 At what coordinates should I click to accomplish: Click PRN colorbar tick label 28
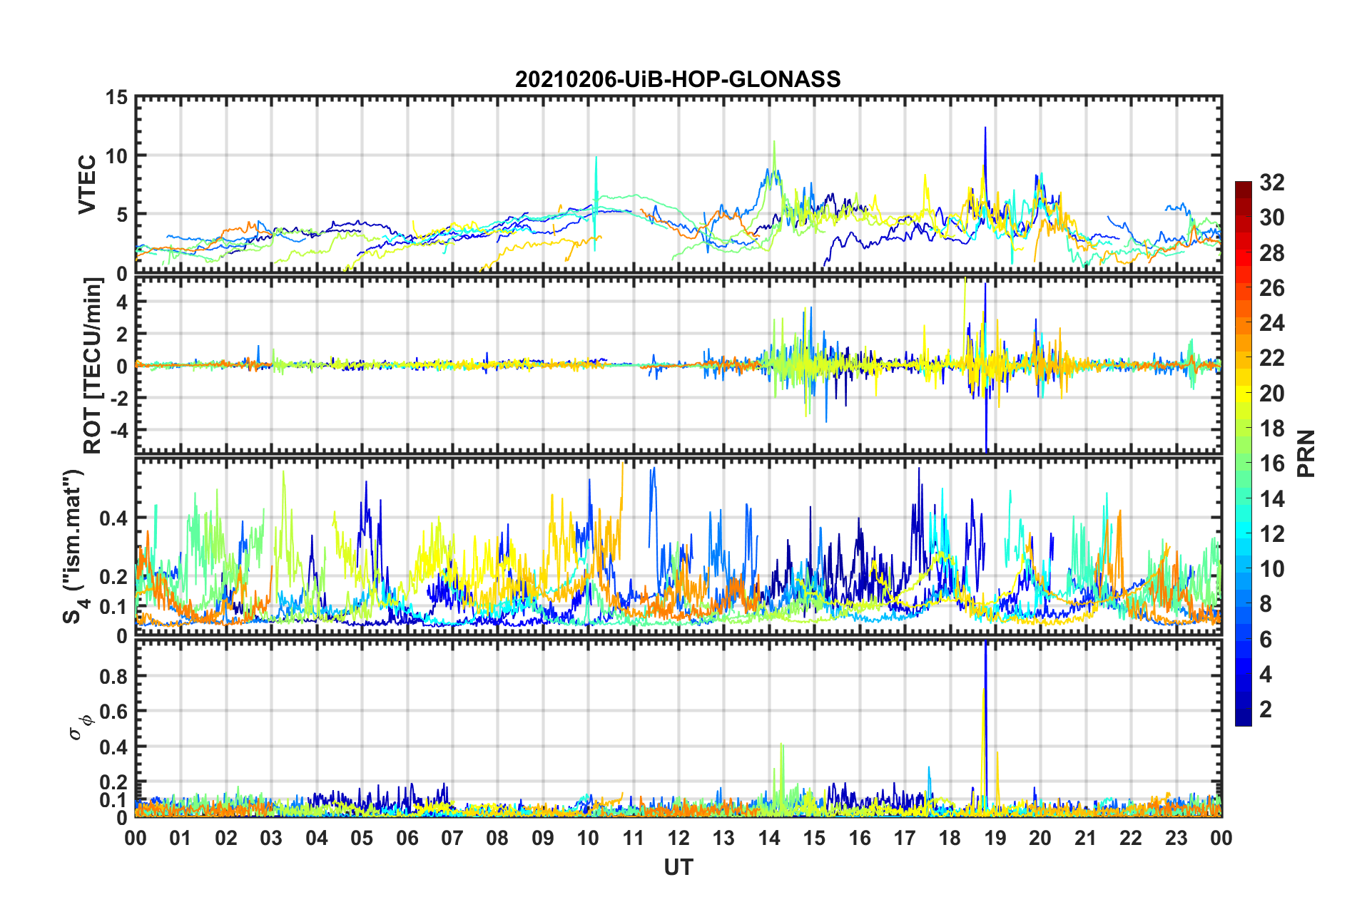(1271, 253)
